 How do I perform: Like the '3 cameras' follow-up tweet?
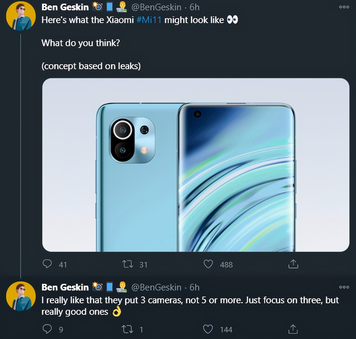click(x=208, y=329)
